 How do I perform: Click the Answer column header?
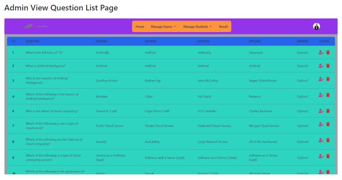302,41
